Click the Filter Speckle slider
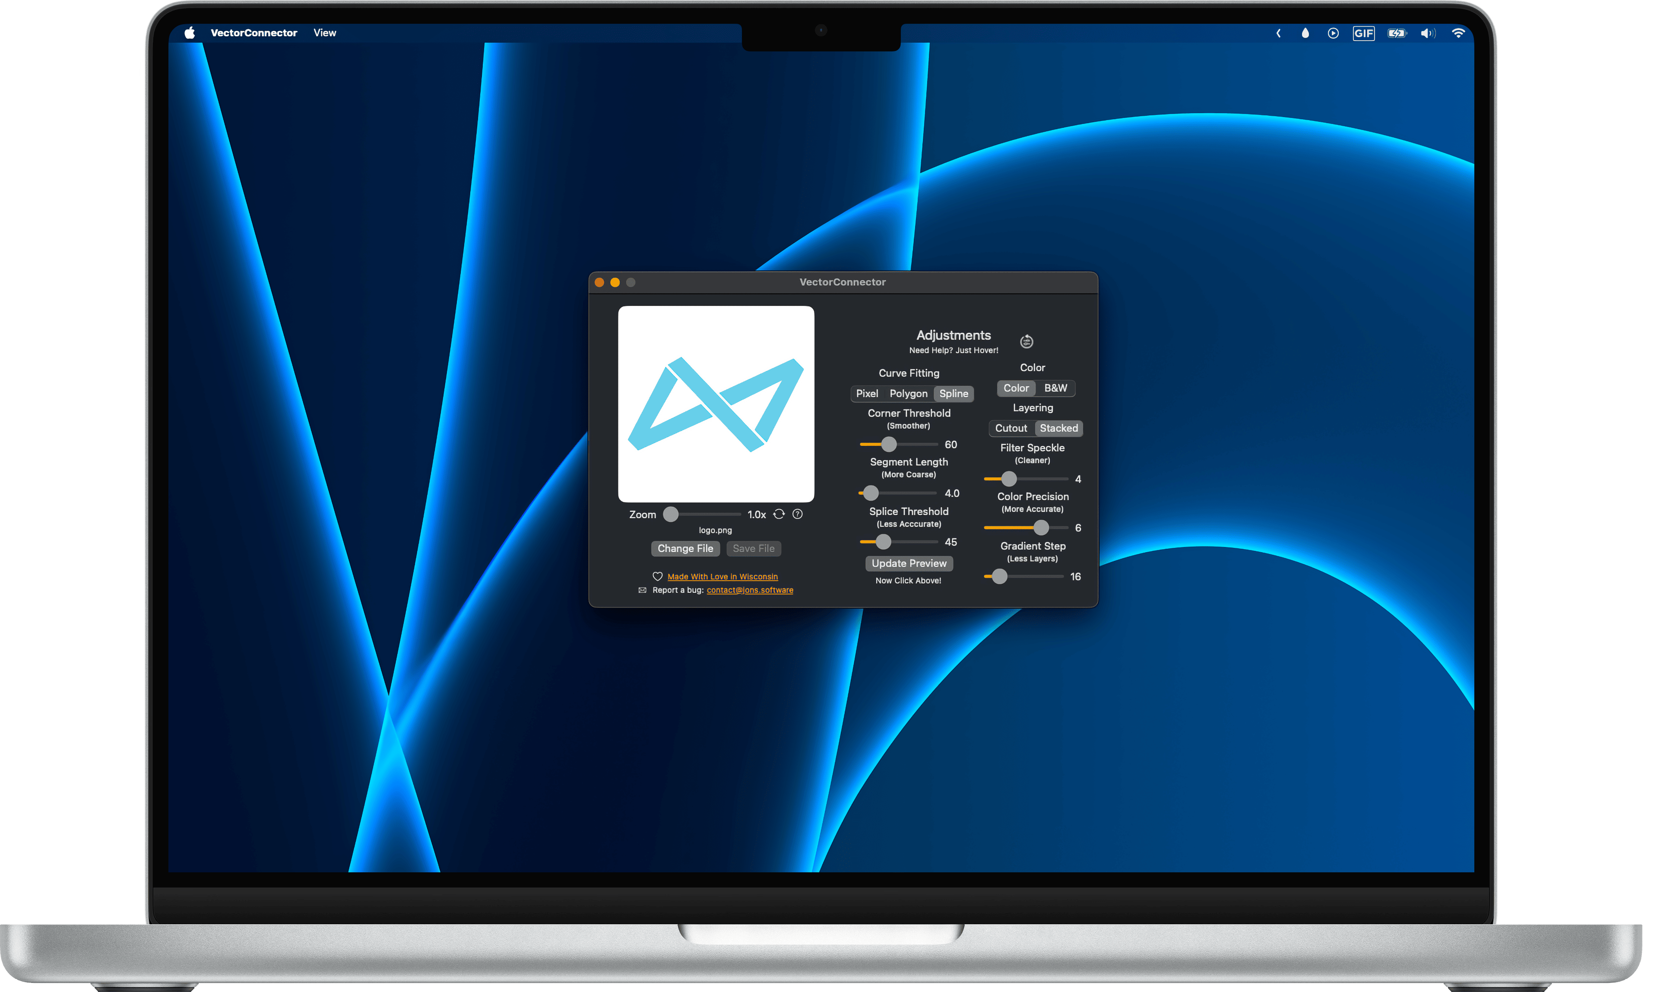The image size is (1676, 992). 1026,479
